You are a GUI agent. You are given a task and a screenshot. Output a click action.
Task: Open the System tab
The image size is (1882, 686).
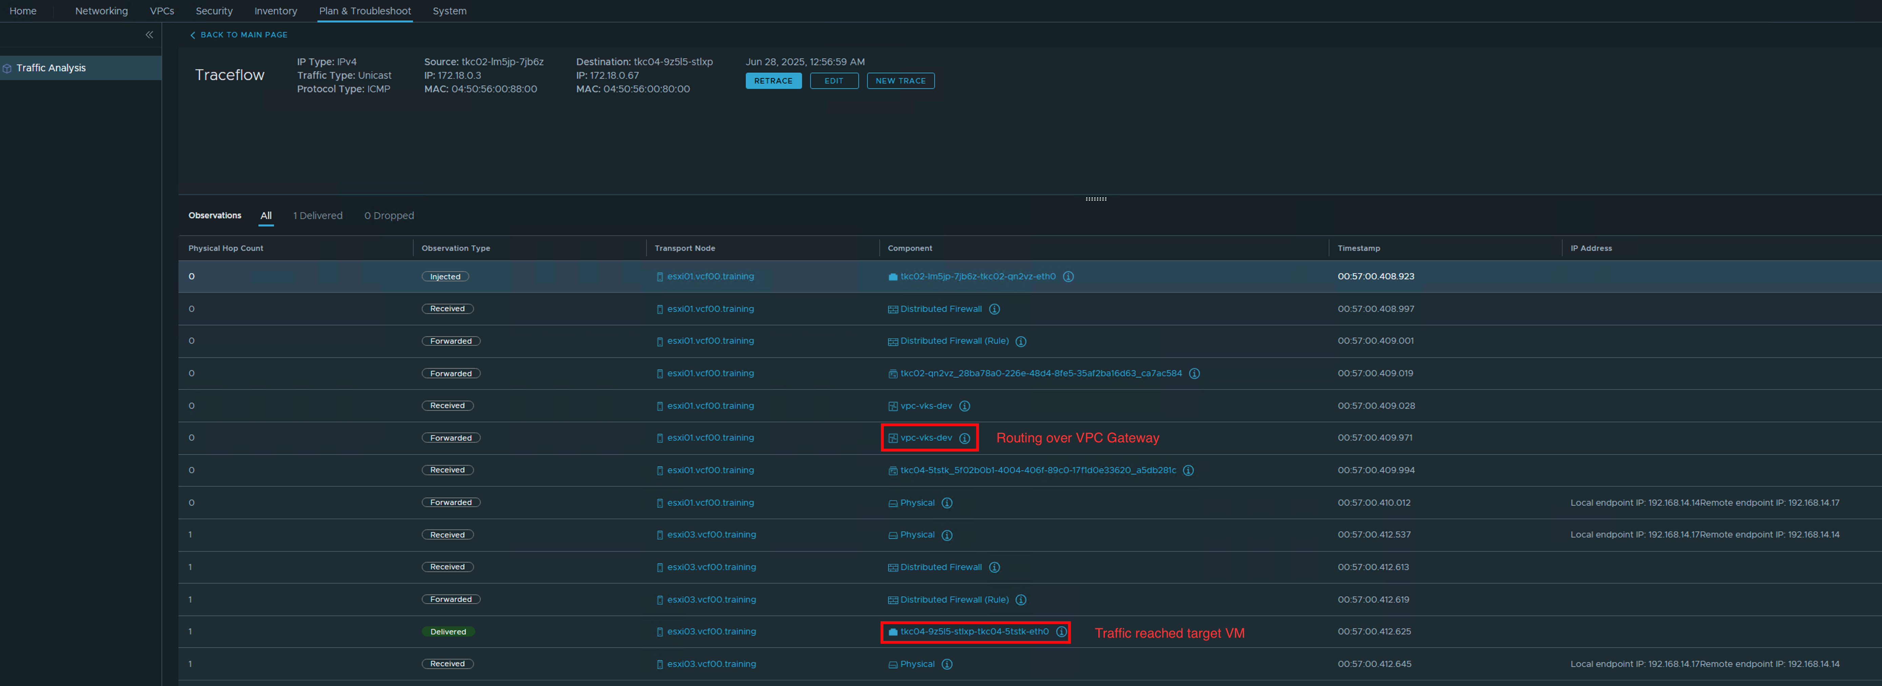pyautogui.click(x=449, y=11)
